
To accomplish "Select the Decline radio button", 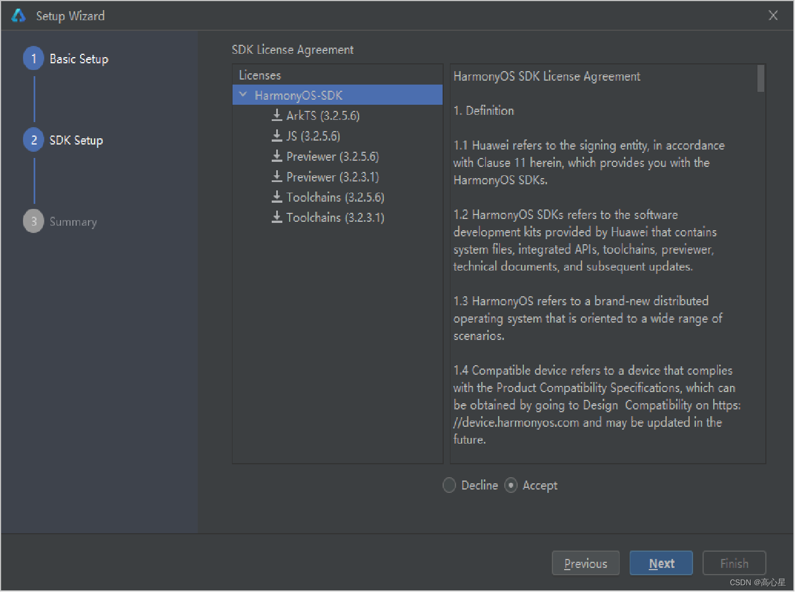I will tap(449, 485).
